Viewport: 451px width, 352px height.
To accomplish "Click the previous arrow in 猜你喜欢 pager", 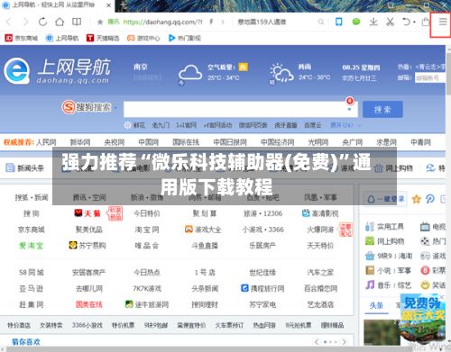I will [317, 341].
